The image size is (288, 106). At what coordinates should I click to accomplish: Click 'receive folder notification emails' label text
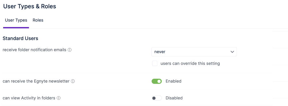coord(35,50)
